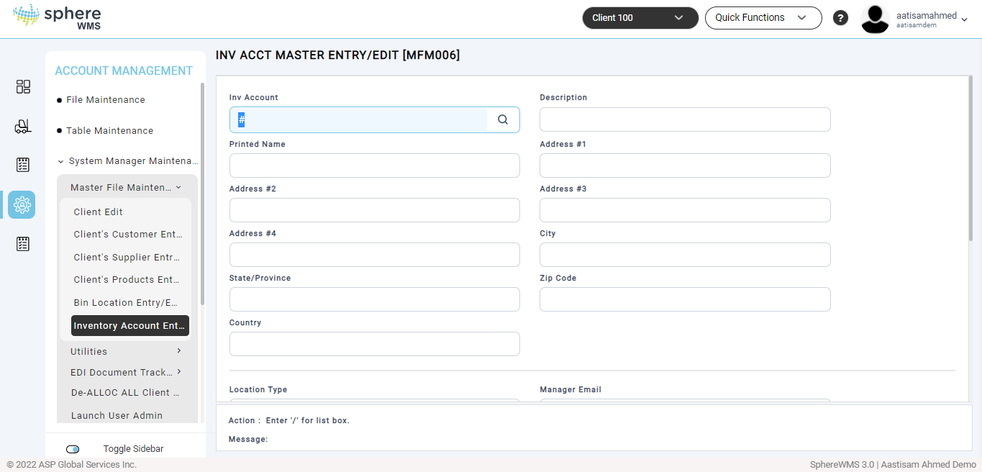Viewport: 982px width, 472px height.
Task: Select Bin Location Entry/Edit menu item
Action: click(125, 303)
